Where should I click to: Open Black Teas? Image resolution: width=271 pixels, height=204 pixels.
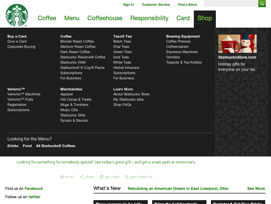tap(122, 41)
